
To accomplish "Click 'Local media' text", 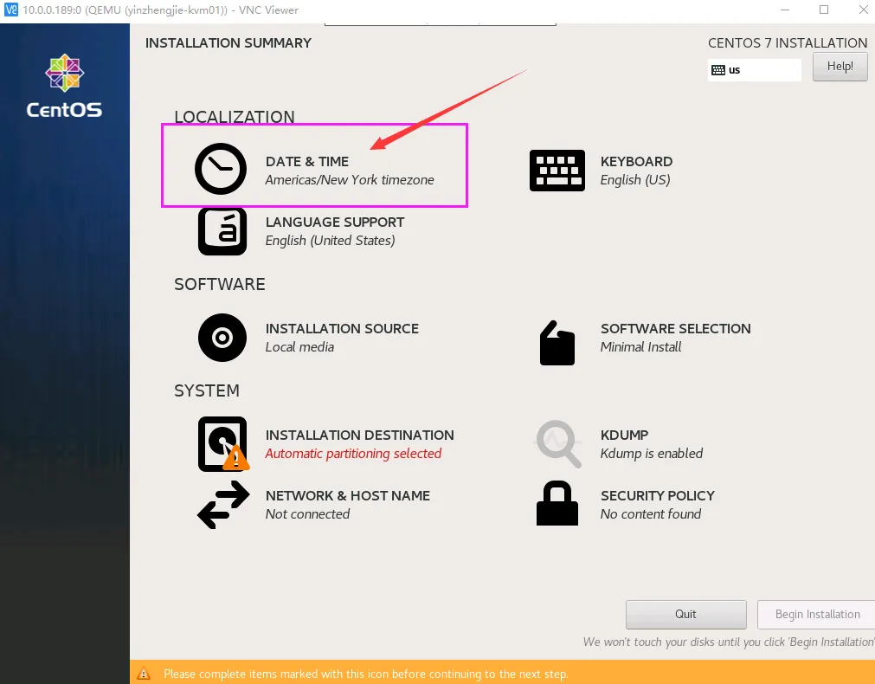I will pos(299,346).
